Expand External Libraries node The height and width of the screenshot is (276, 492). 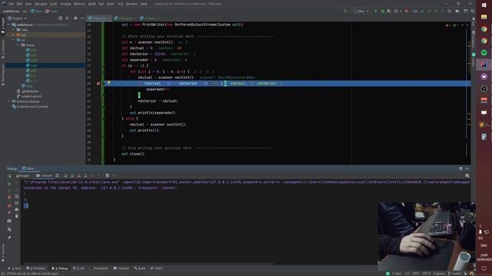(x=9, y=101)
